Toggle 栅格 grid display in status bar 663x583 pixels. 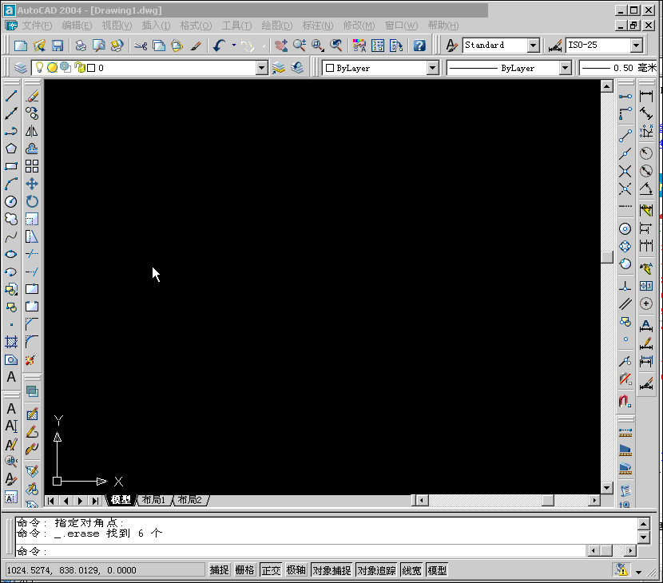point(245,570)
